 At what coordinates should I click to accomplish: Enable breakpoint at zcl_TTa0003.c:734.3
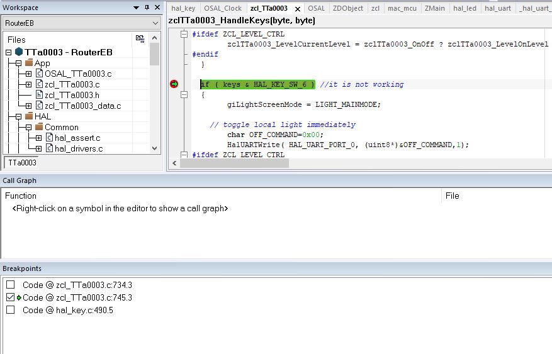(11, 284)
